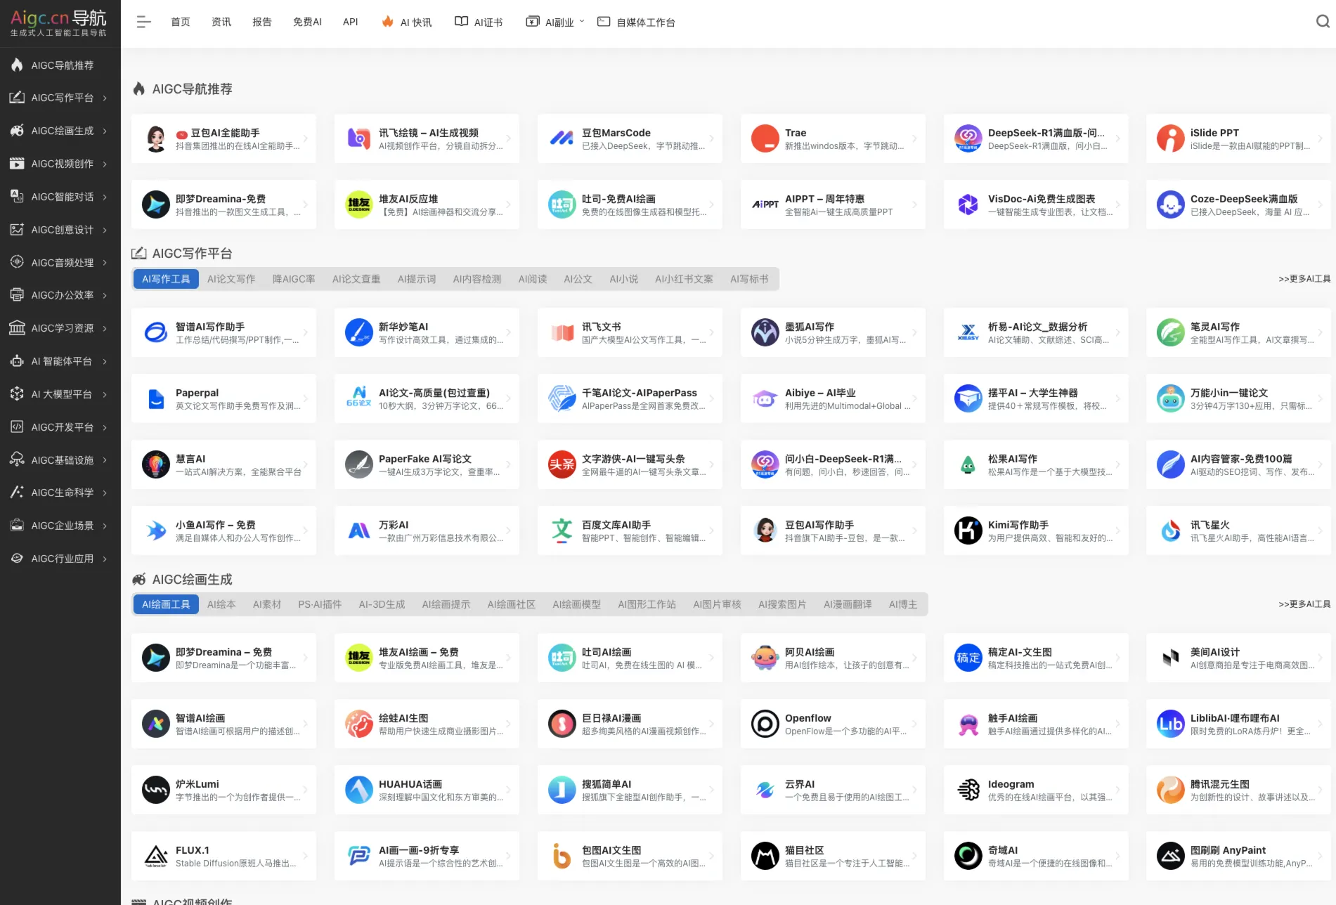The width and height of the screenshot is (1336, 905).
Task: Select the AI论文写作 tab
Action: coord(231,279)
